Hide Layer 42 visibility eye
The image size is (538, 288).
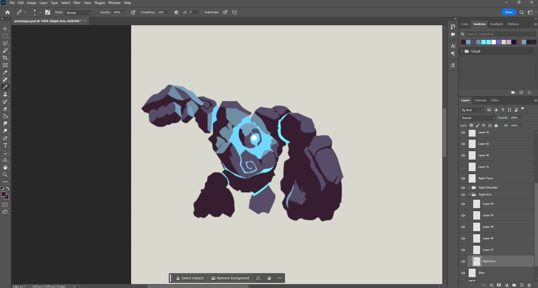pos(463,144)
